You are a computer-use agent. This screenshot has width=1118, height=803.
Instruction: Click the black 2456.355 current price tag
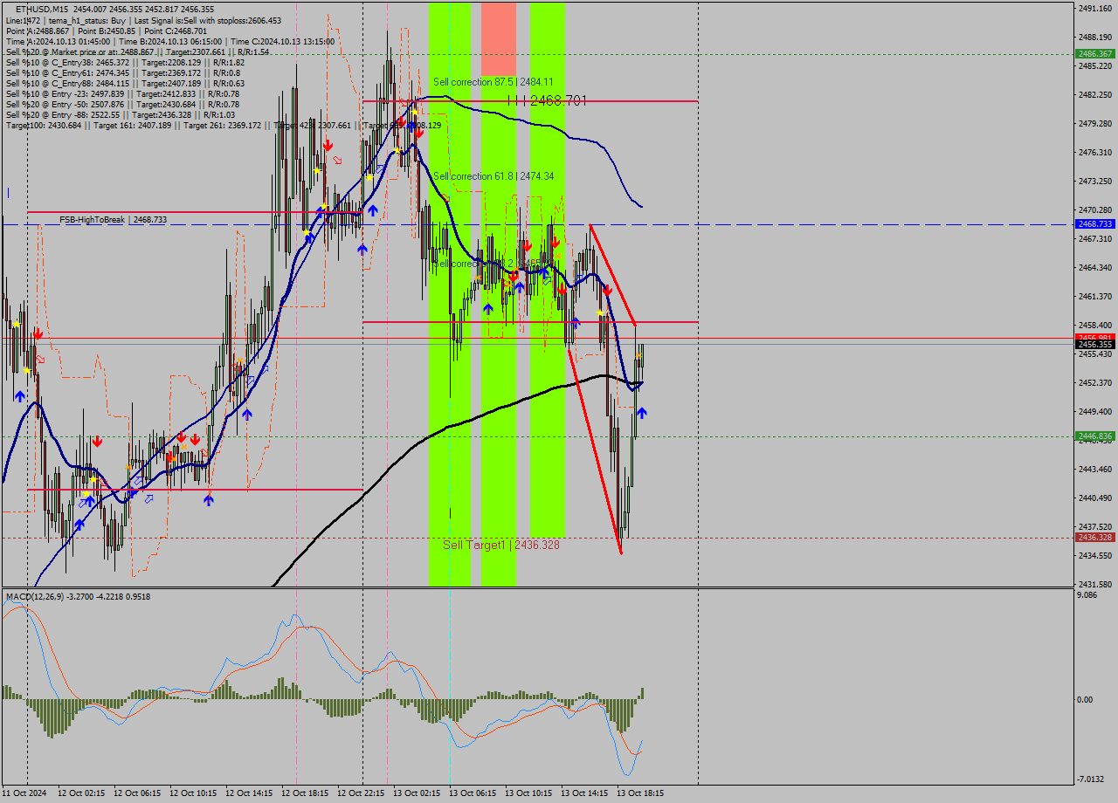pos(1095,345)
